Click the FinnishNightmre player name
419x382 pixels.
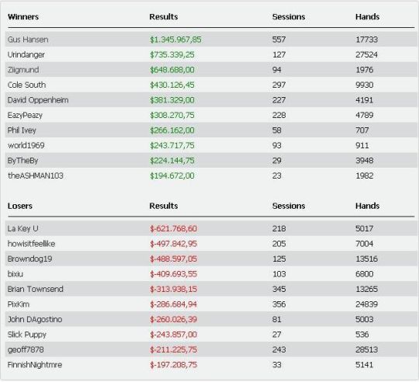35,365
